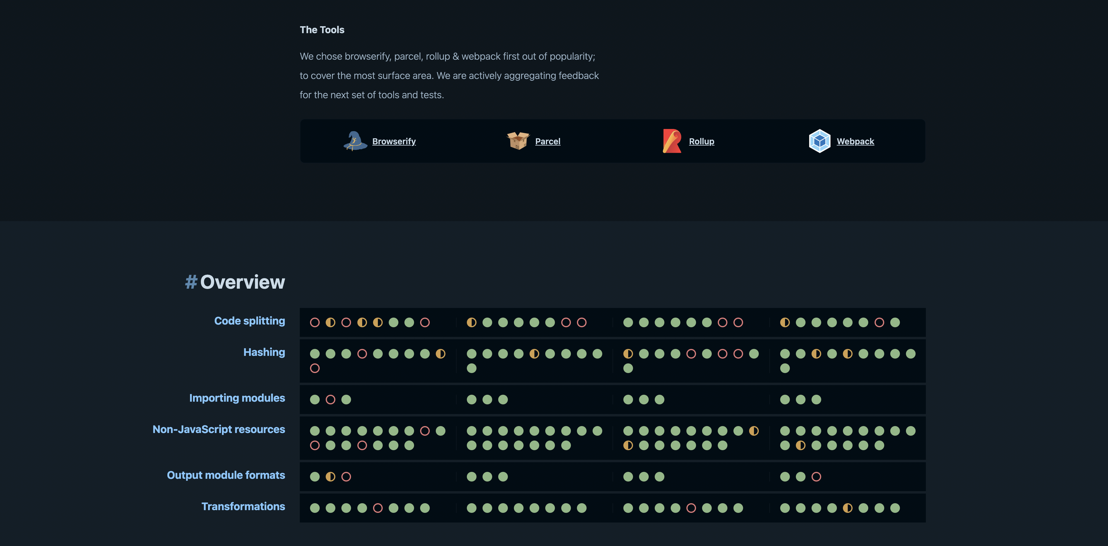The width and height of the screenshot is (1108, 546).
Task: Click first Webpack half-dot in Code splitting
Action: (785, 322)
